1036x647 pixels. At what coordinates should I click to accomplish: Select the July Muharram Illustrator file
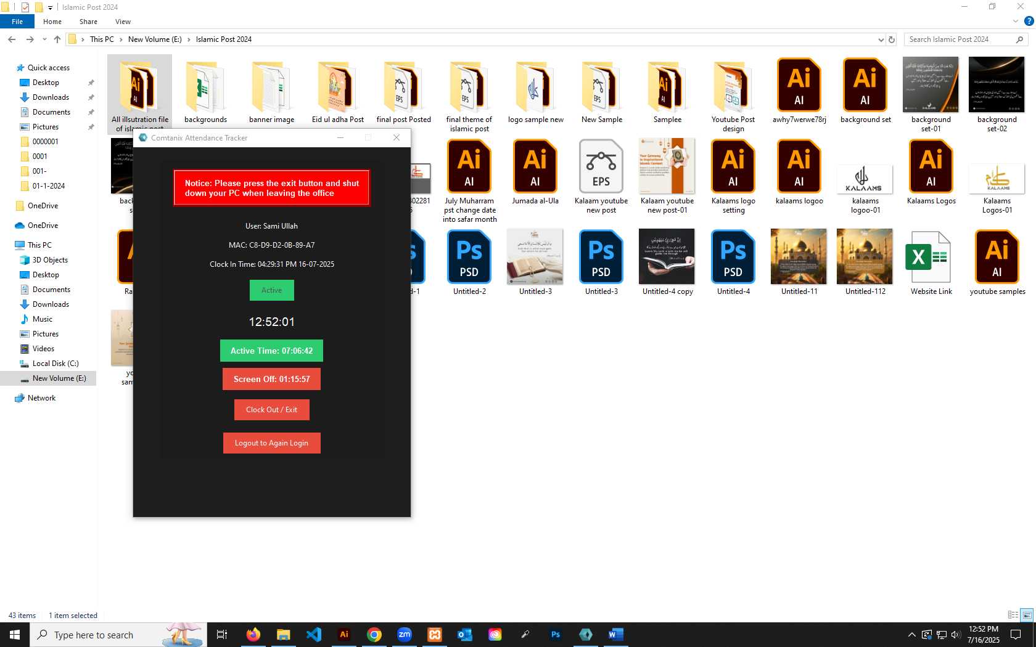coord(469,182)
